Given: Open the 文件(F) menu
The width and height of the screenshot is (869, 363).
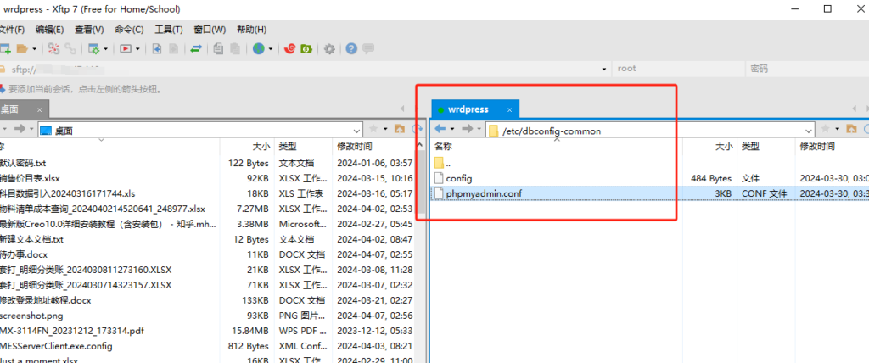Looking at the screenshot, I should coord(11,30).
